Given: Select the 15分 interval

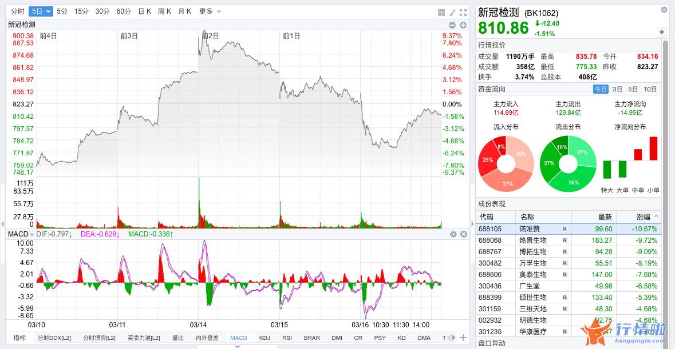Looking at the screenshot, I should (x=81, y=11).
